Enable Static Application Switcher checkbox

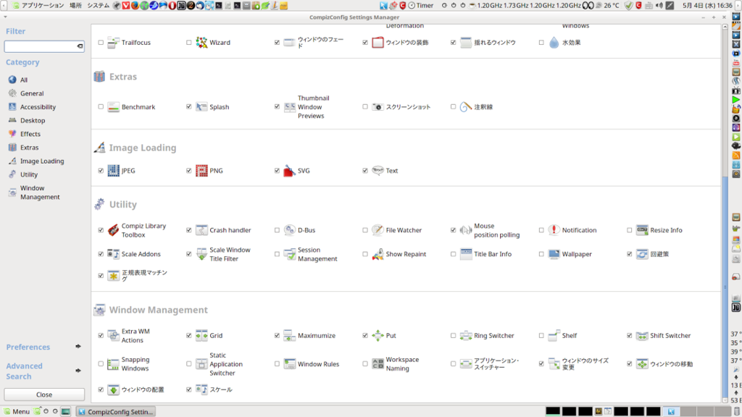click(189, 364)
